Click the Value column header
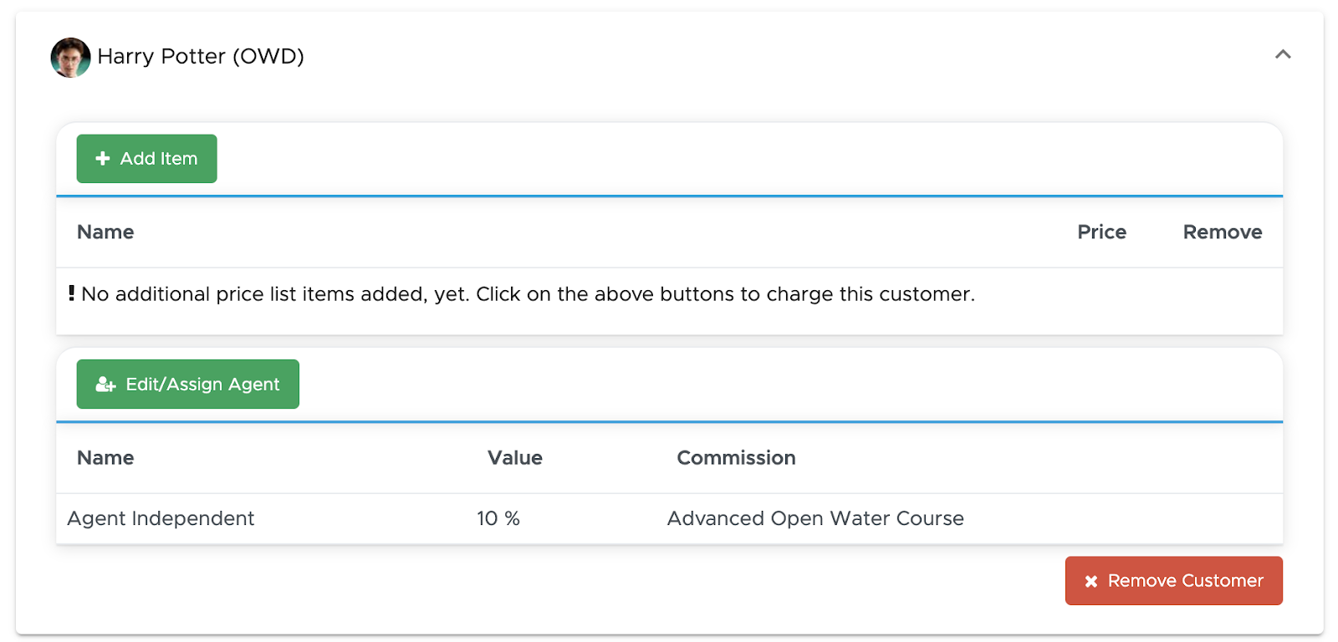This screenshot has height=642, width=1338. (x=515, y=458)
